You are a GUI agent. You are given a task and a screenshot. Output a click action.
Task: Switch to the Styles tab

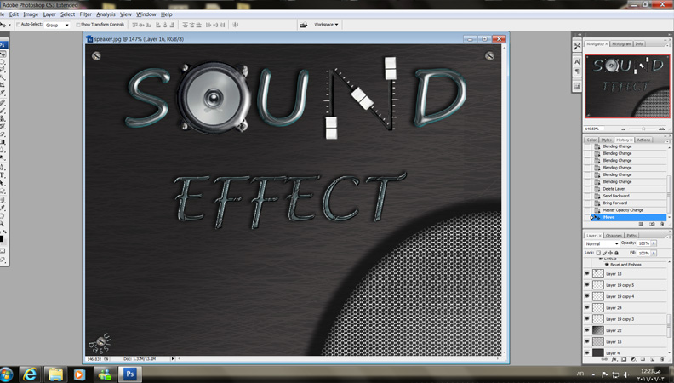(x=606, y=140)
